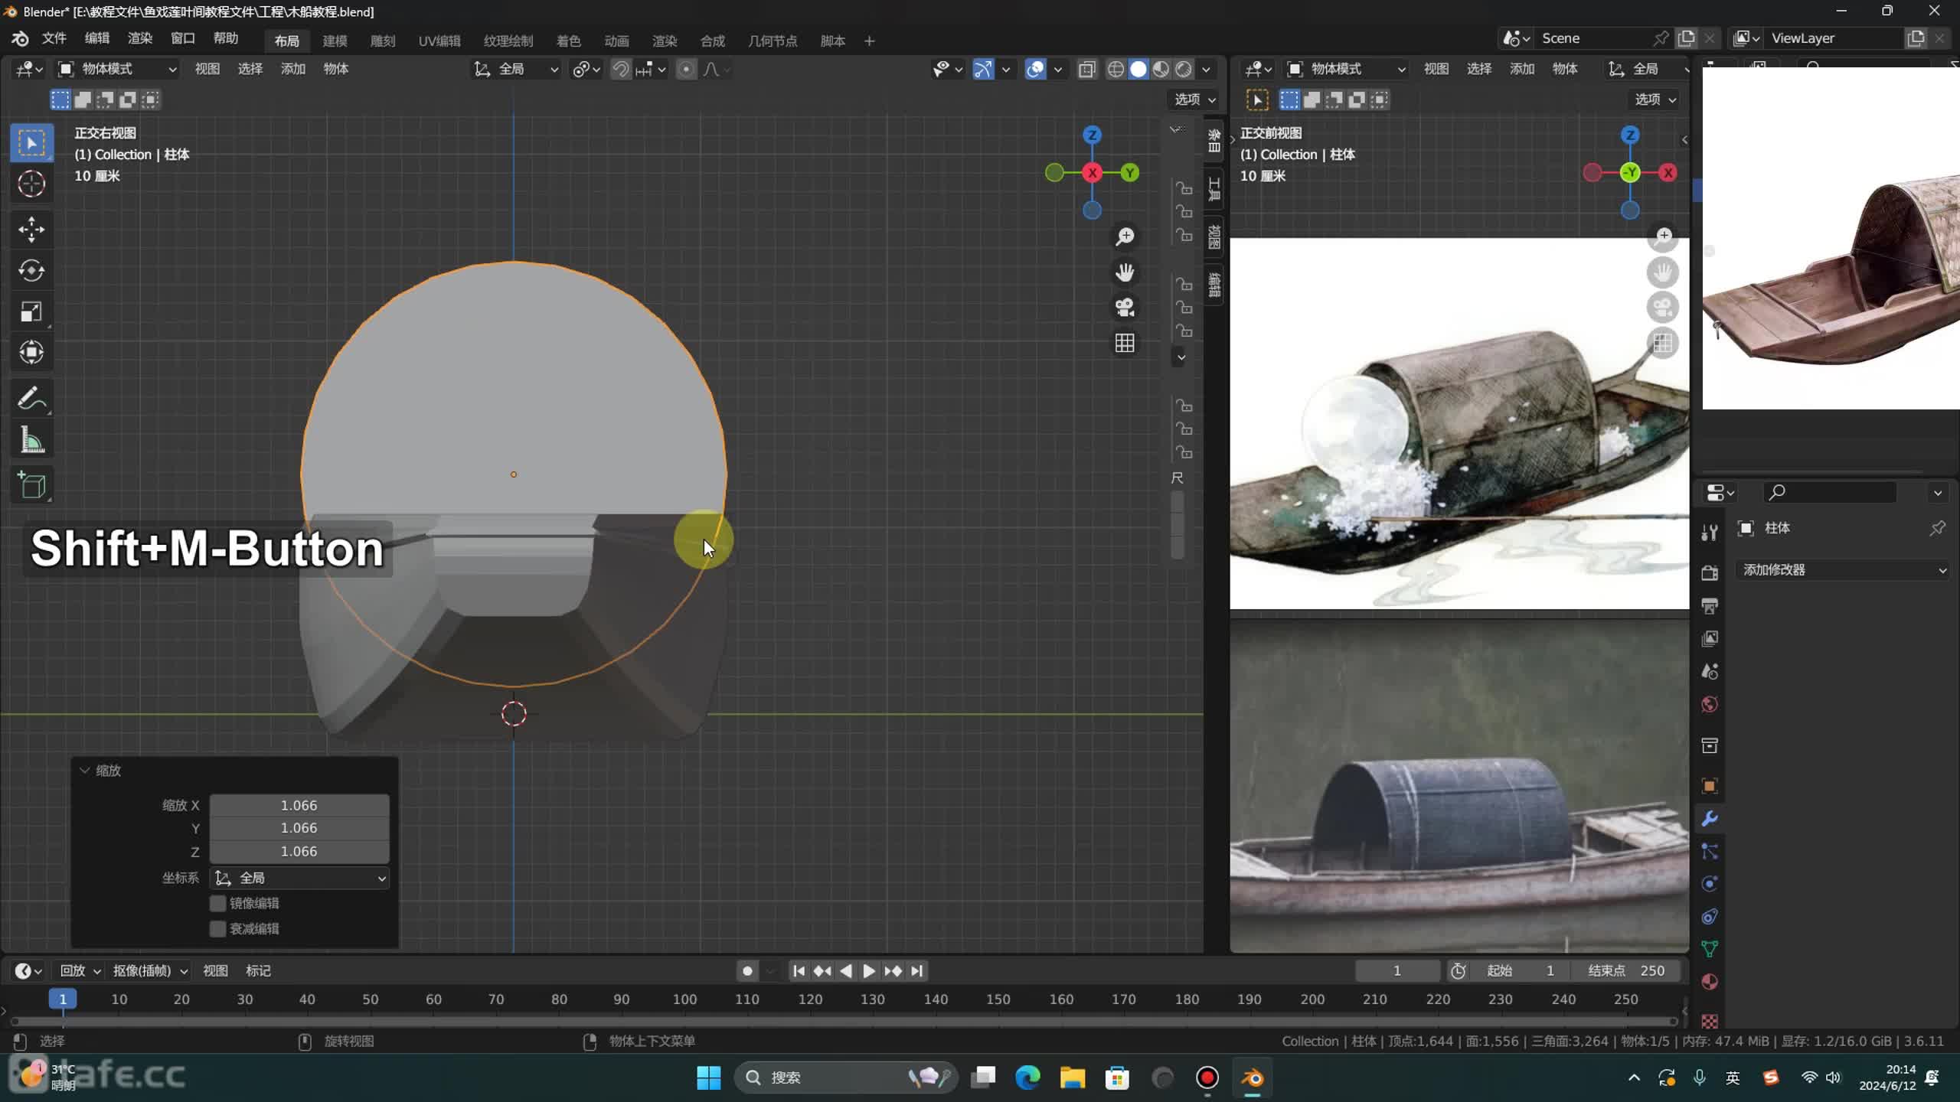This screenshot has width=1960, height=1102.
Task: Open the Tool properties tab
Action: tap(1710, 533)
